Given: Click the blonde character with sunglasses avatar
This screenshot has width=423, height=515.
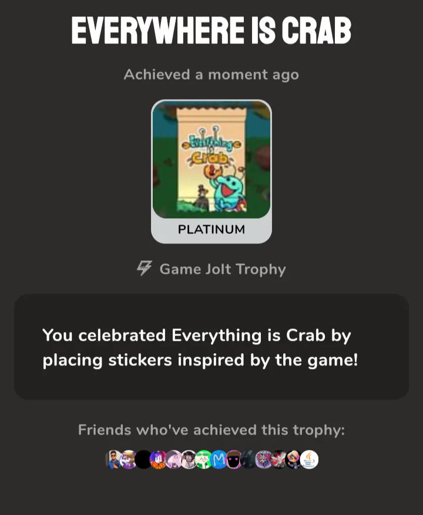Looking at the screenshot, I should [294, 459].
